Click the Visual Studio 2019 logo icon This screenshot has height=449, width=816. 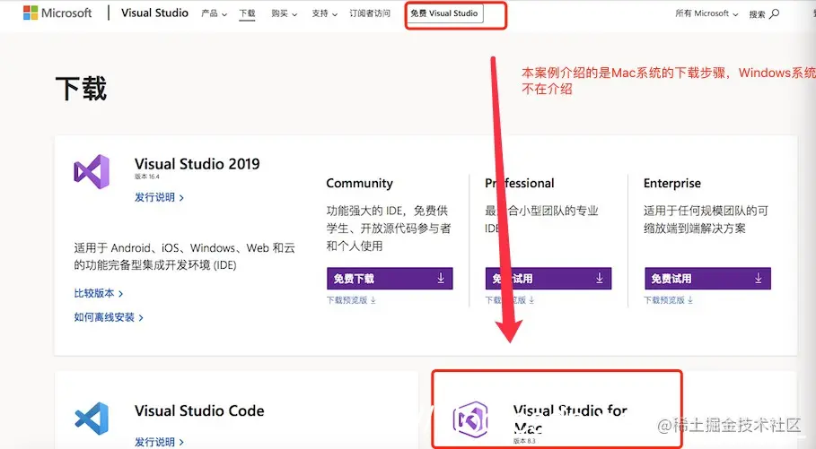pos(92,172)
